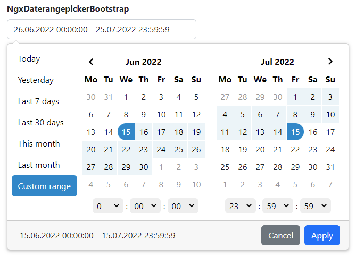Expand the end minute dropdown showing 59
The height and width of the screenshot is (257, 356).
(x=278, y=206)
